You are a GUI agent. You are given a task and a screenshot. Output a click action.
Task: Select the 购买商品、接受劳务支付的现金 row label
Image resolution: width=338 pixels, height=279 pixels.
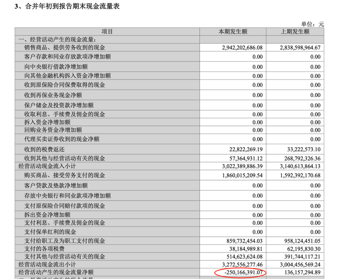pos(64,175)
